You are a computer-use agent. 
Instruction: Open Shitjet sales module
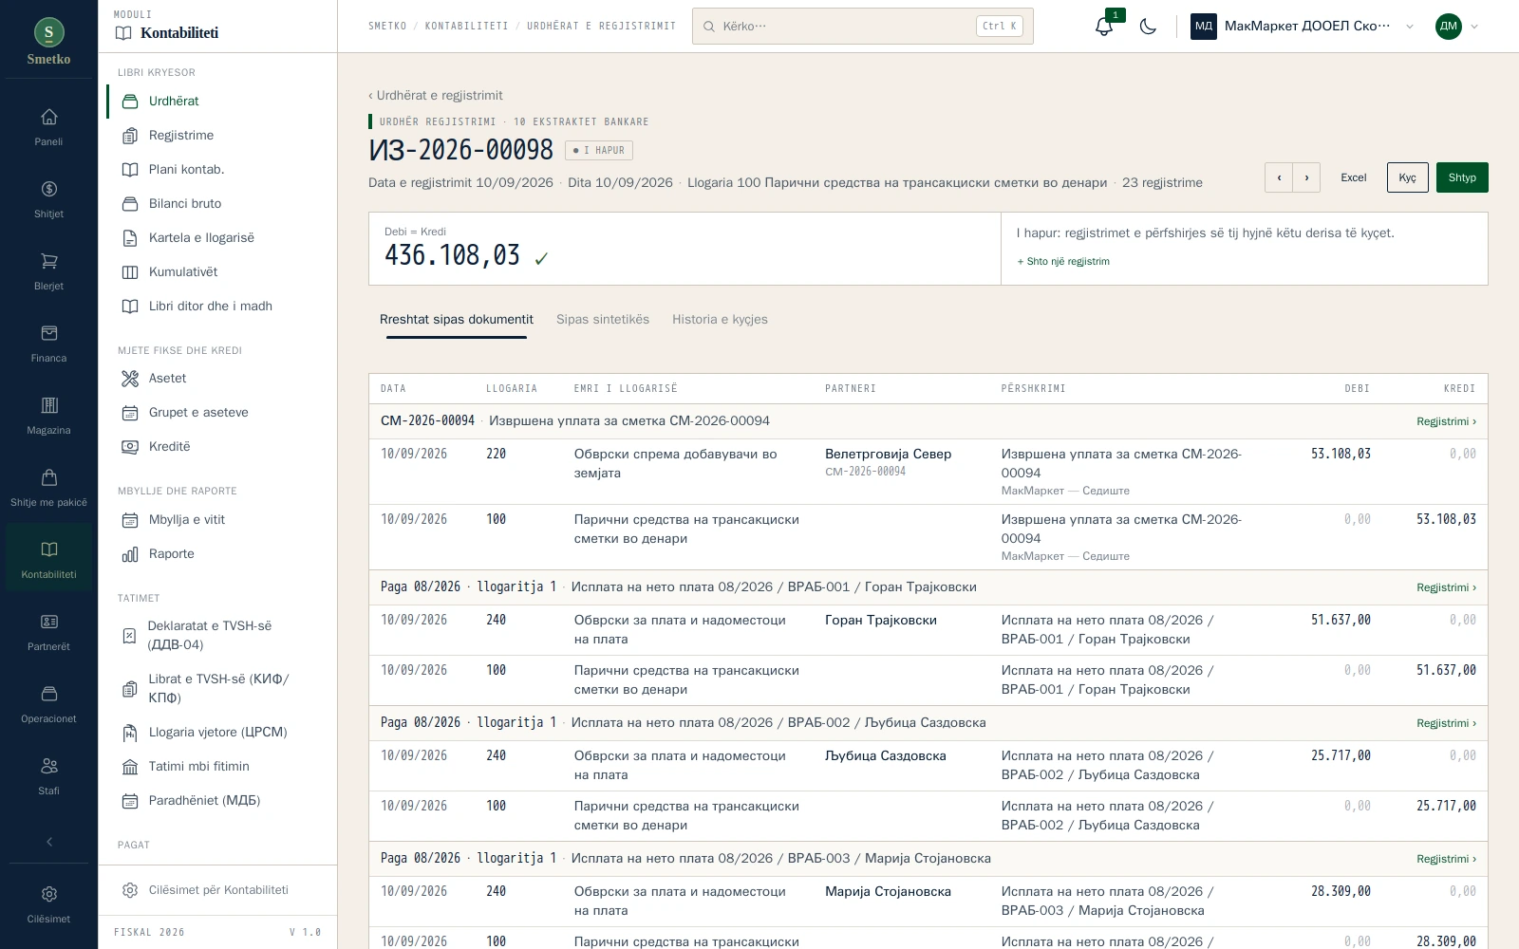coord(48,199)
